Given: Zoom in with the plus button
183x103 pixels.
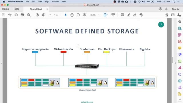Looking at the screenshot, I should coord(84,15).
